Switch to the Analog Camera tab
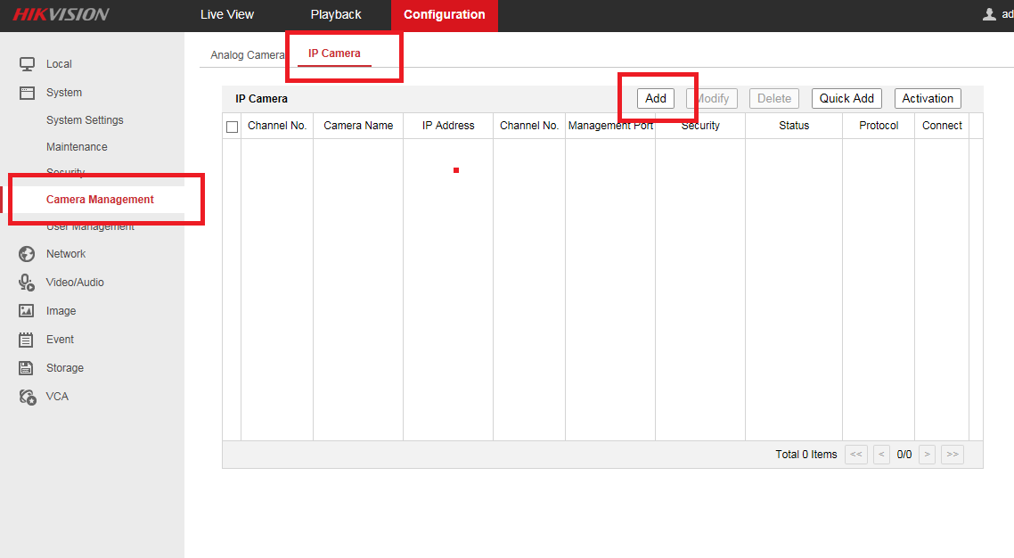 coord(247,55)
